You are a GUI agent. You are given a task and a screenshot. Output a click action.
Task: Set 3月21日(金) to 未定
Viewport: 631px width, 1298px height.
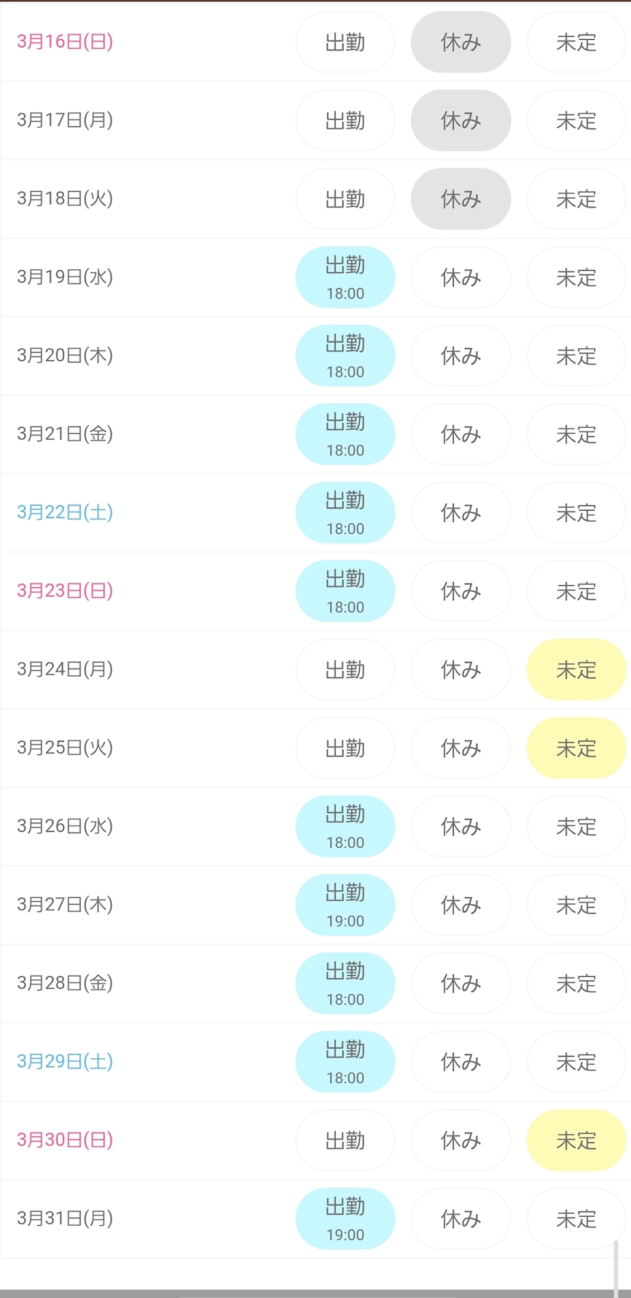click(576, 434)
